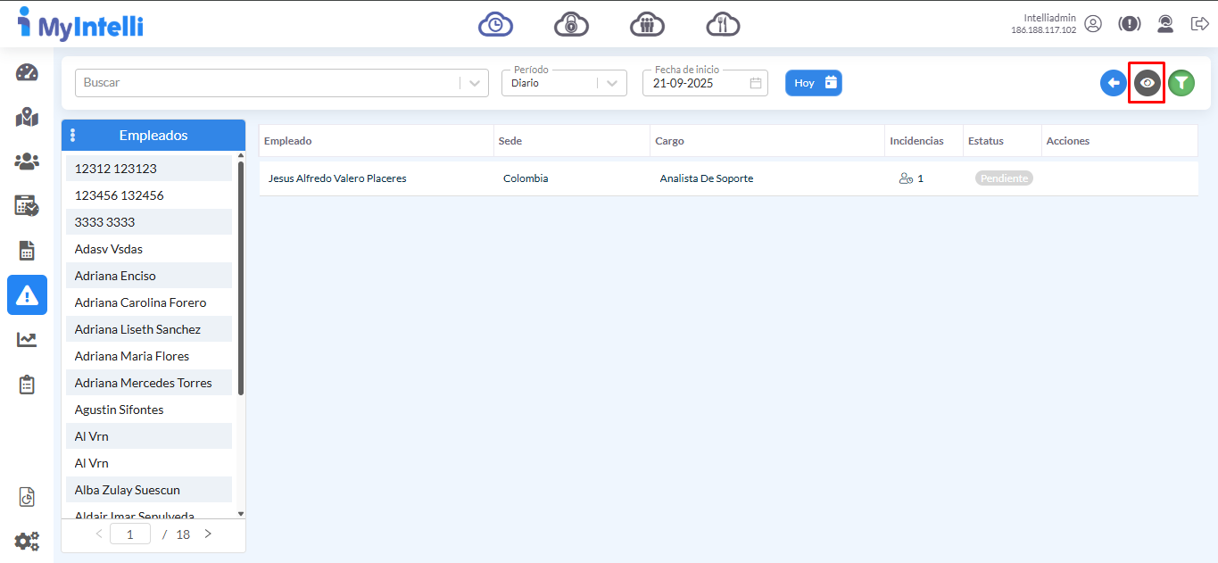Toggle the green funnel filter button
Image resolution: width=1218 pixels, height=563 pixels.
coord(1181,83)
